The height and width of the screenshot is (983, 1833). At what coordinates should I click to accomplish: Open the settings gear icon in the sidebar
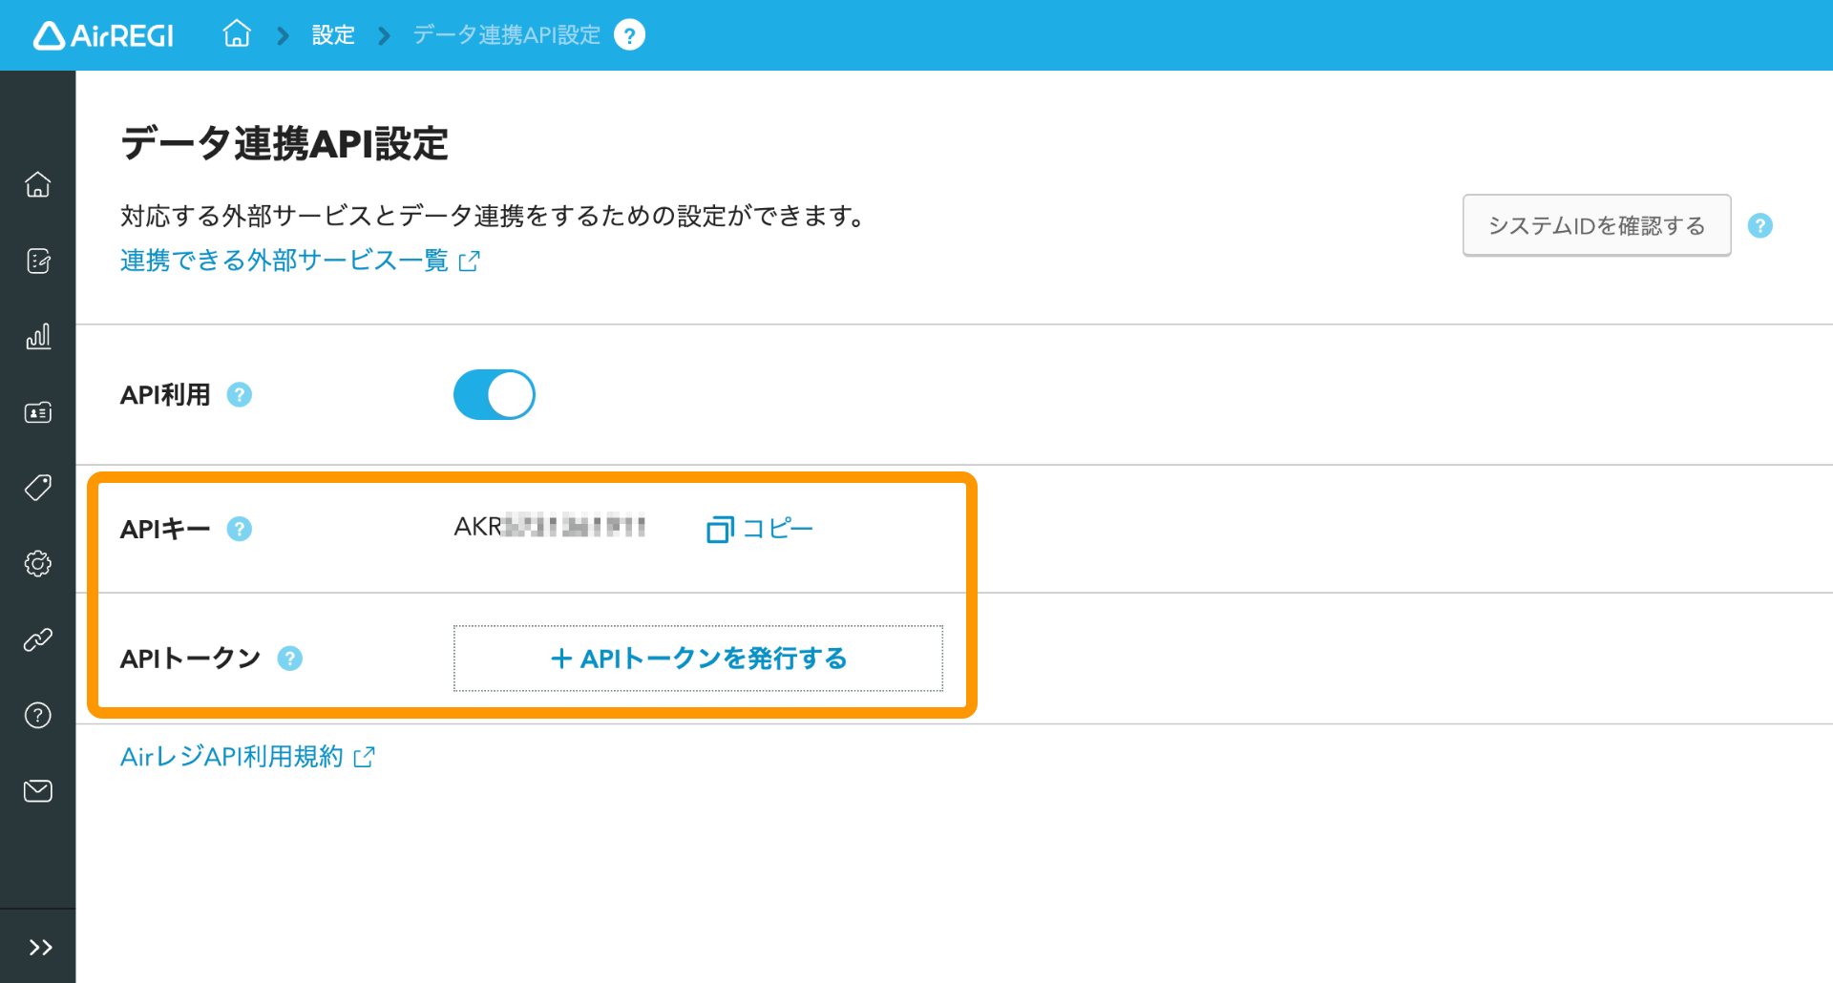click(x=38, y=564)
